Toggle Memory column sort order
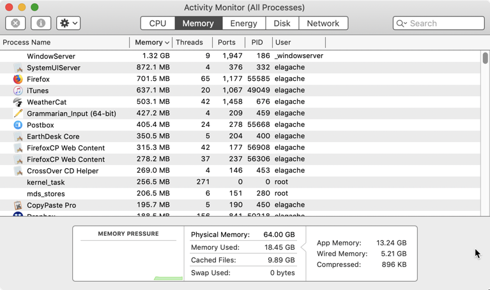This screenshot has height=290, width=490. (x=151, y=43)
